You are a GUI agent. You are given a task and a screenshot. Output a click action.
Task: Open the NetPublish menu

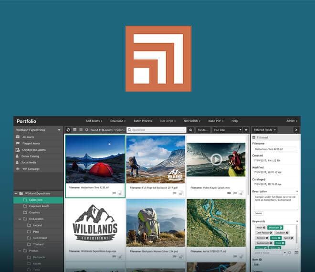click(x=192, y=121)
